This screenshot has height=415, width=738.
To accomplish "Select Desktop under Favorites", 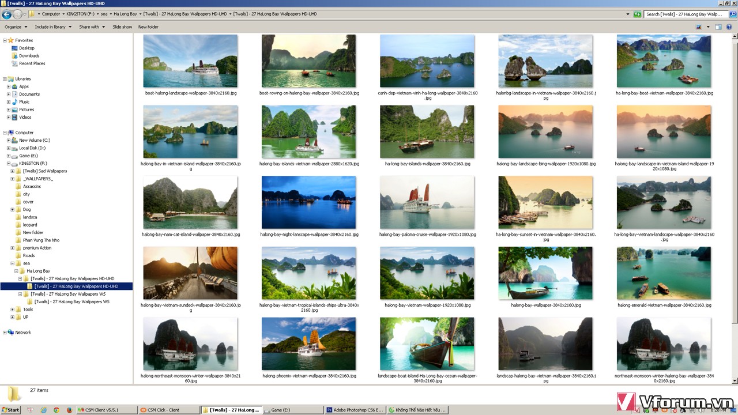I will point(27,48).
